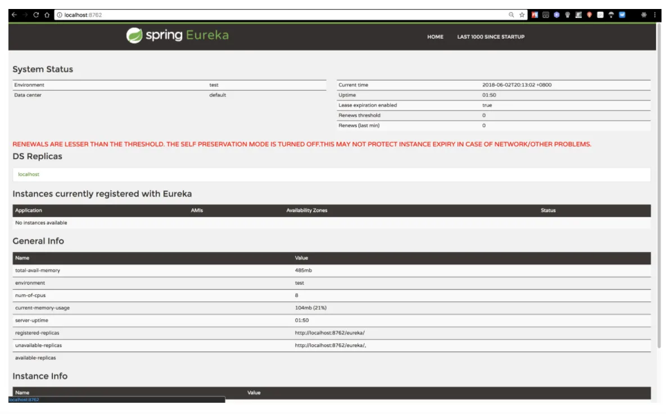Open the glasses-like dark extension icon
666x414 pixels.
[546, 15]
